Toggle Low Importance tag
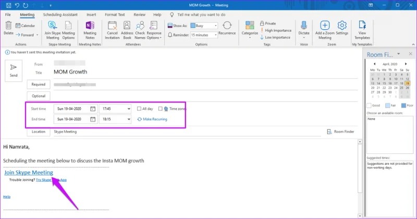Viewport: 417px width, 219px height. point(275,37)
